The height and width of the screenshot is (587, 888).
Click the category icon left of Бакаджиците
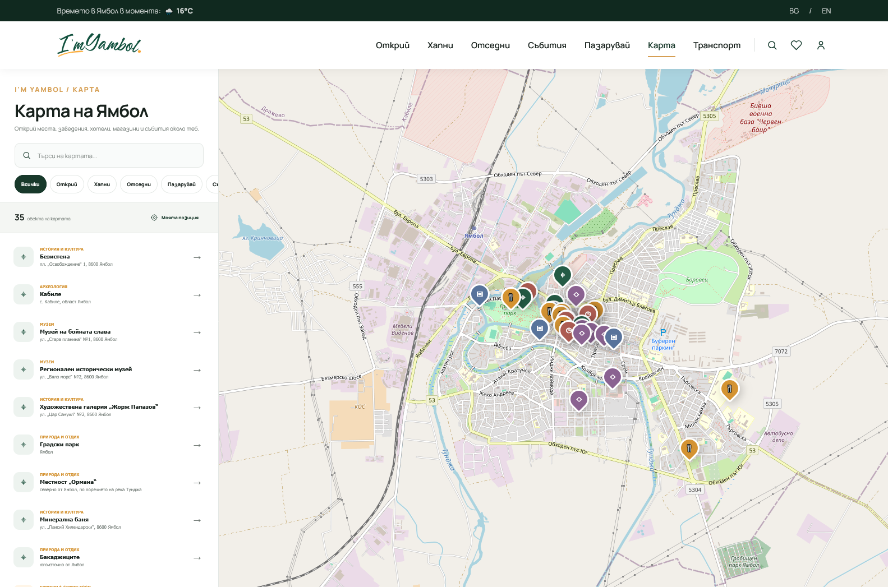[x=24, y=557]
